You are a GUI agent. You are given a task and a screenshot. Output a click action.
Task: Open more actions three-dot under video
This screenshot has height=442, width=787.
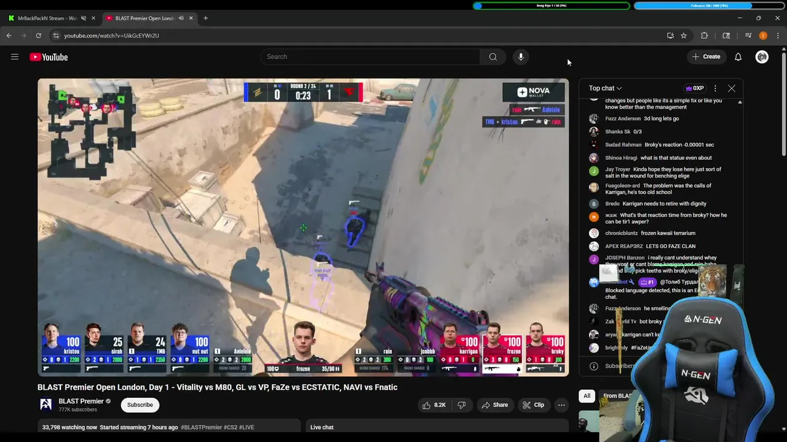561,405
